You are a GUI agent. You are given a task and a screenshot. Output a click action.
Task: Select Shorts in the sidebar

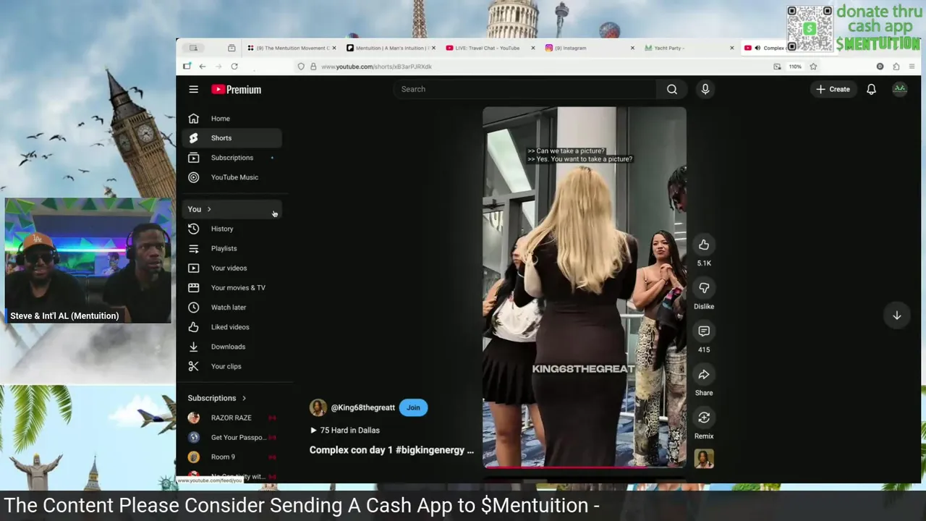(232, 138)
